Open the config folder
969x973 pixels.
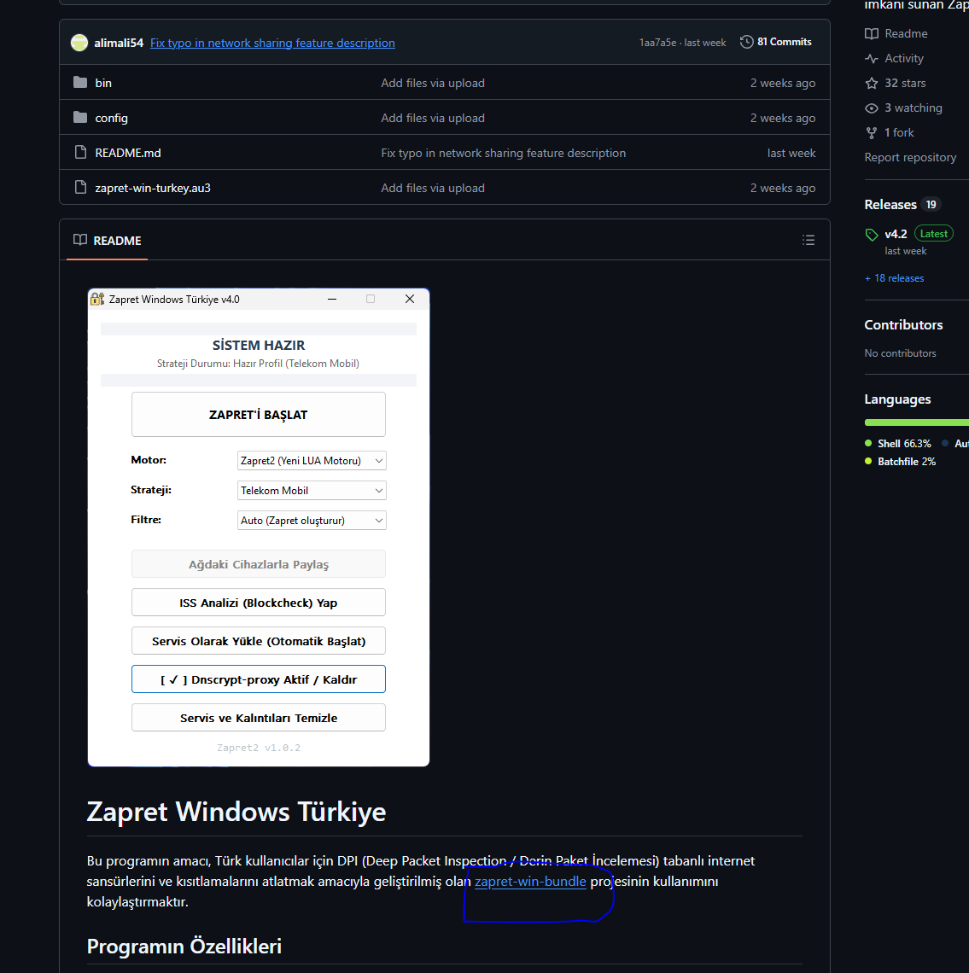coord(111,118)
